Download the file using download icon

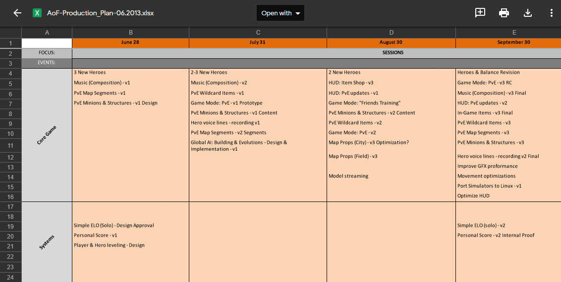coord(527,13)
